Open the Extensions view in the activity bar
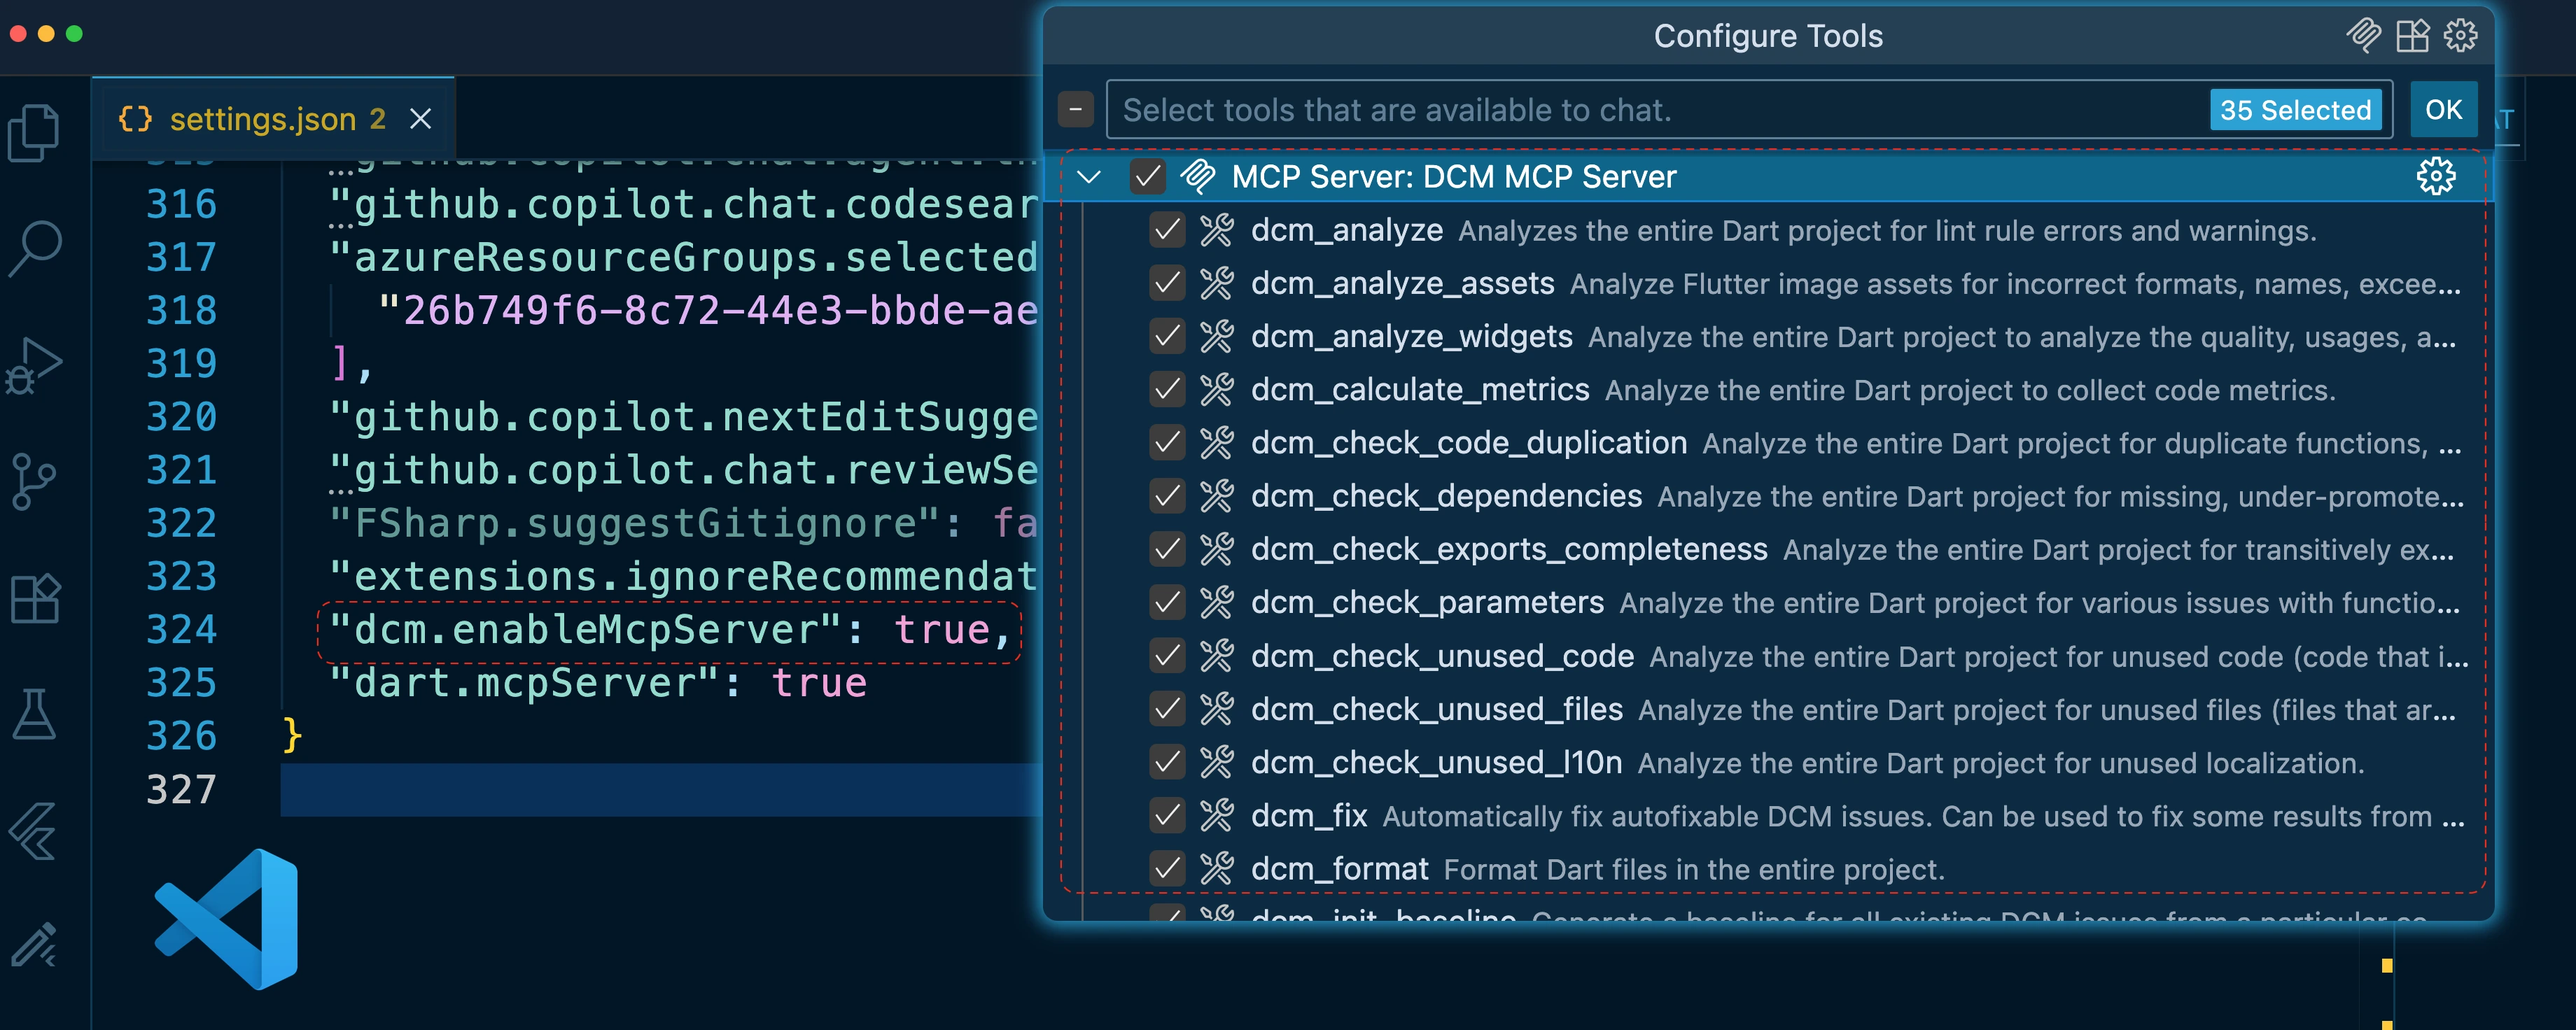The image size is (2576, 1030). pos(35,598)
